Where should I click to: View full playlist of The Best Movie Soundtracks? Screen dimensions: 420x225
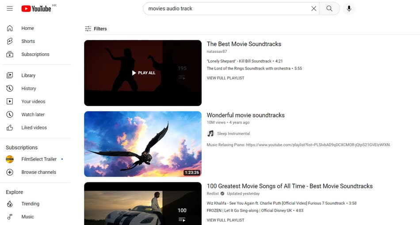[x=225, y=78]
